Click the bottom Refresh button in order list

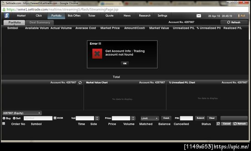pos(240,124)
